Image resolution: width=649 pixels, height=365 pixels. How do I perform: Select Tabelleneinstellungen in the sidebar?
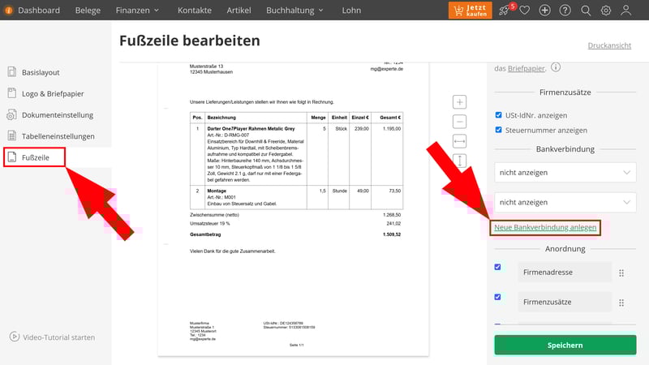coord(58,136)
